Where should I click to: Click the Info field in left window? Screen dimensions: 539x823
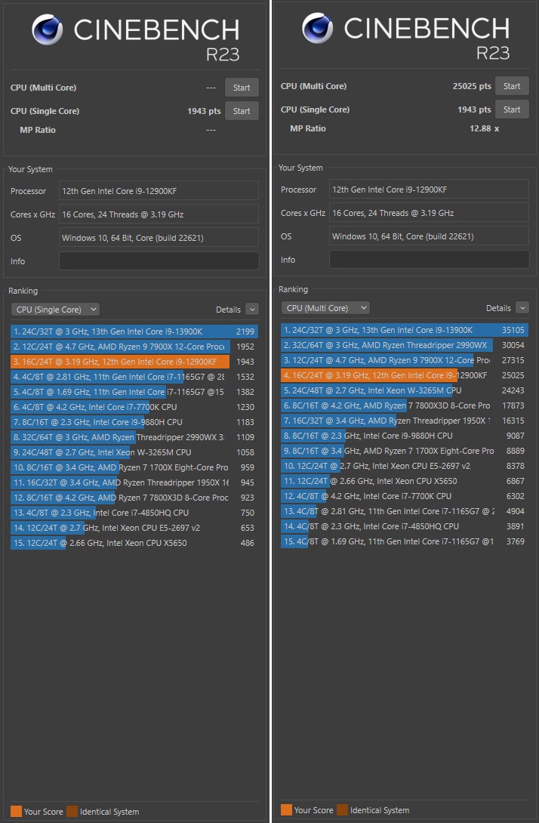click(159, 260)
